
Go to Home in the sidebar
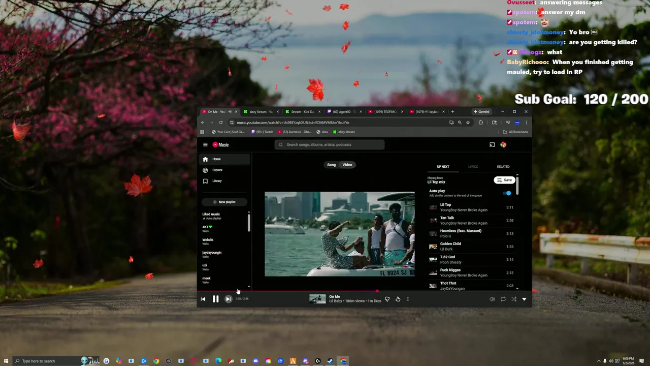point(225,159)
